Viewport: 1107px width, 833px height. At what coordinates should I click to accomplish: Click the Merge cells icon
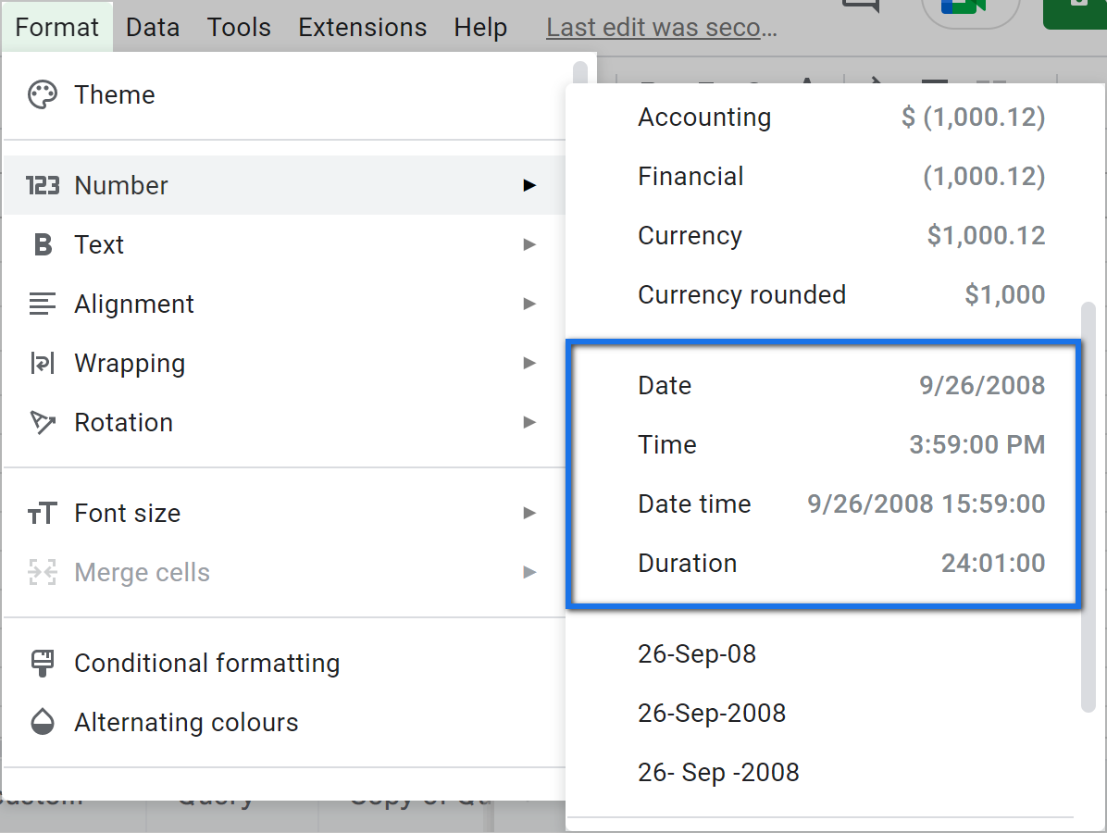click(43, 572)
